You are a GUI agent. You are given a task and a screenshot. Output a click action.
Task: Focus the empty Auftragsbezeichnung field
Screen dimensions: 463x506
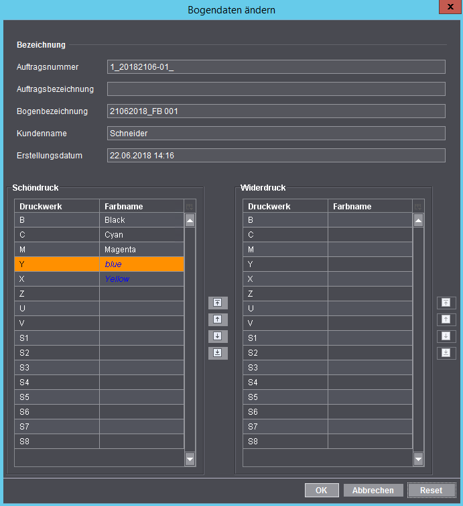[x=276, y=89]
